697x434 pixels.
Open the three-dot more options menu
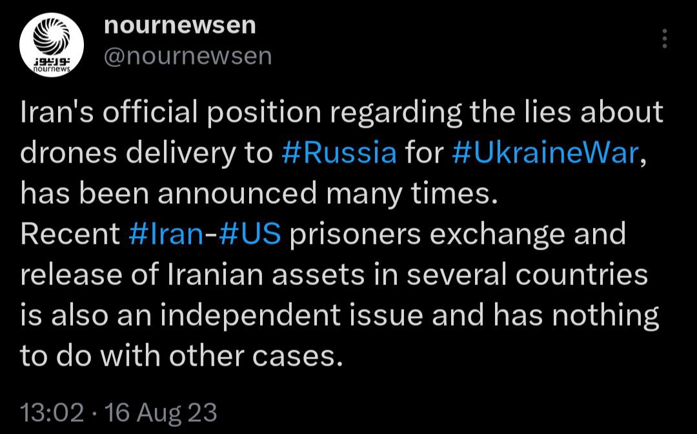(x=665, y=39)
